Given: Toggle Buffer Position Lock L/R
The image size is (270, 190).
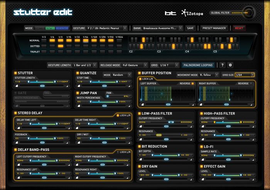Looking at the screenshot, I should point(140,79).
